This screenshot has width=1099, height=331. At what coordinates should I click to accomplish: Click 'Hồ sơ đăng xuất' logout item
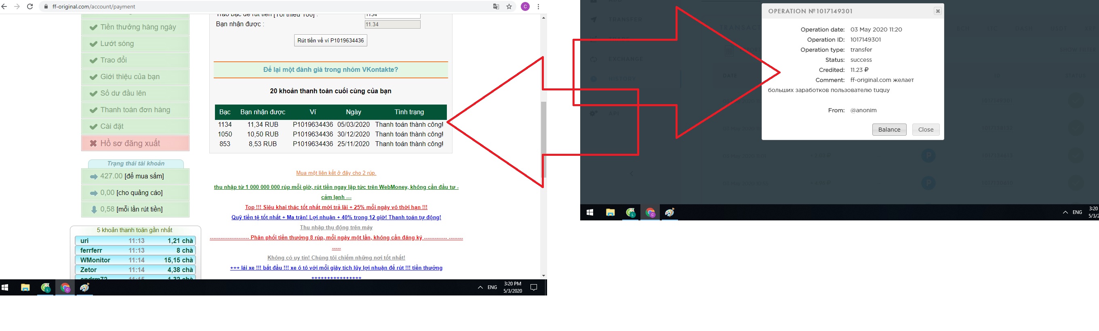click(135, 143)
